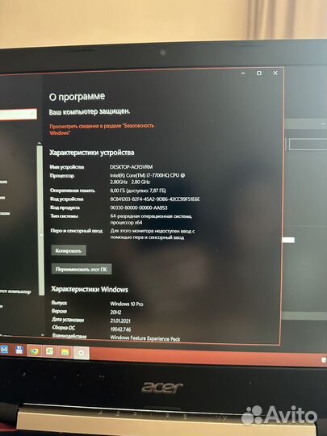This screenshot has width=327, height=436.
Task: Click system type "64-разрядная операционная система" text
Action: (151, 216)
